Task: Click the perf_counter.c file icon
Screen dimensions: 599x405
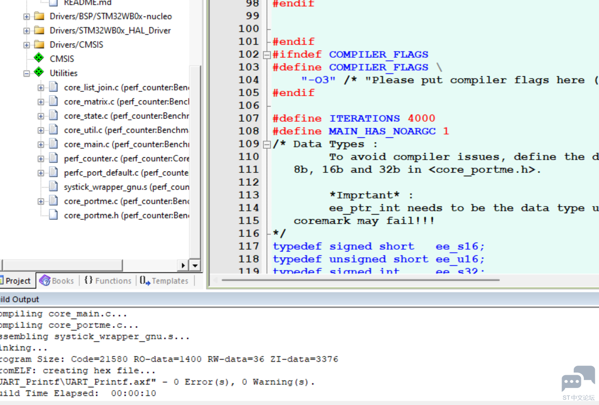Action: [x=54, y=158]
